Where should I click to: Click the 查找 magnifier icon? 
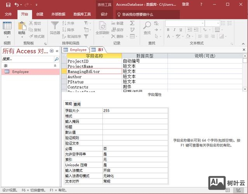point(147,25)
